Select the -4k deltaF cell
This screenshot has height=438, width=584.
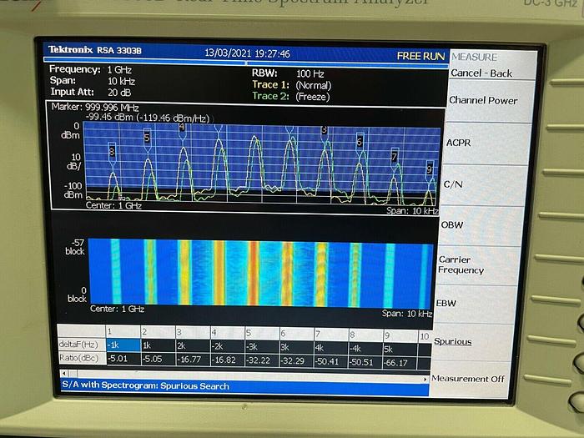tap(366, 349)
